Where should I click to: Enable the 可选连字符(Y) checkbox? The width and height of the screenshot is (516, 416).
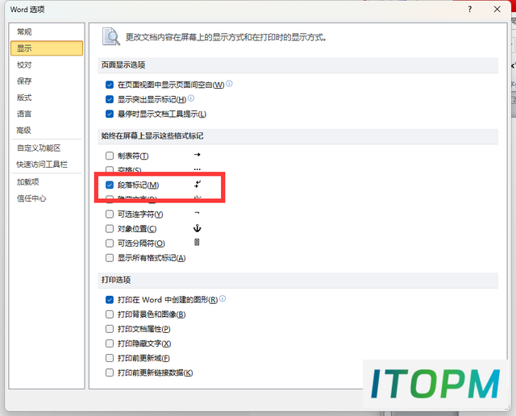[x=110, y=214]
